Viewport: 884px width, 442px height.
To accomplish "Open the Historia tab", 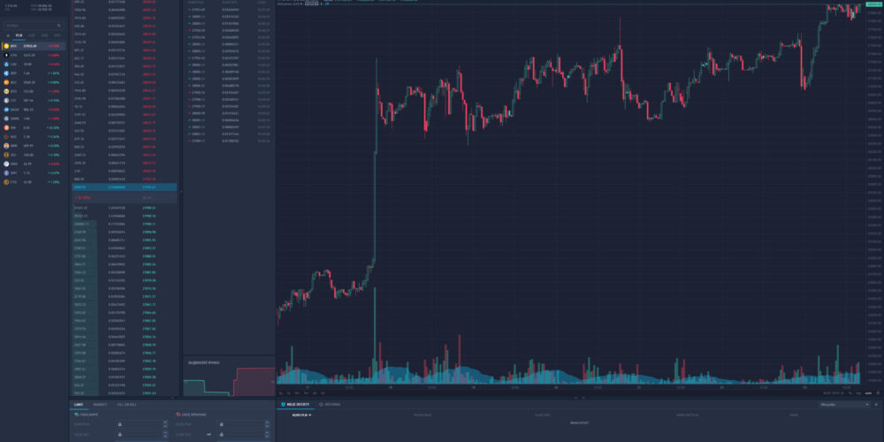I will tap(331, 405).
